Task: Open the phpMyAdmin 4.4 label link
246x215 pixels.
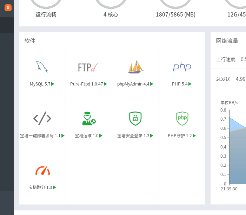Action: click(133, 84)
